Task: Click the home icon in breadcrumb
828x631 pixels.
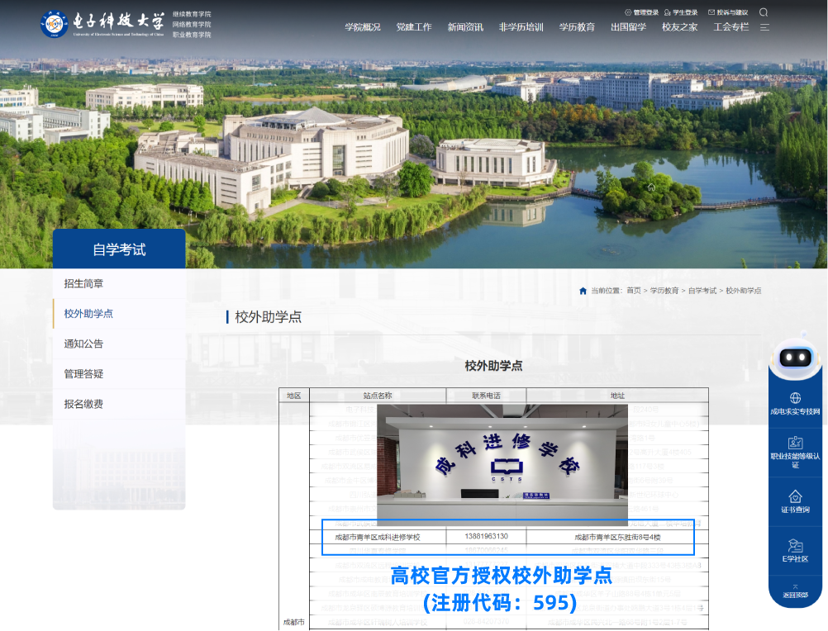Action: tap(583, 291)
